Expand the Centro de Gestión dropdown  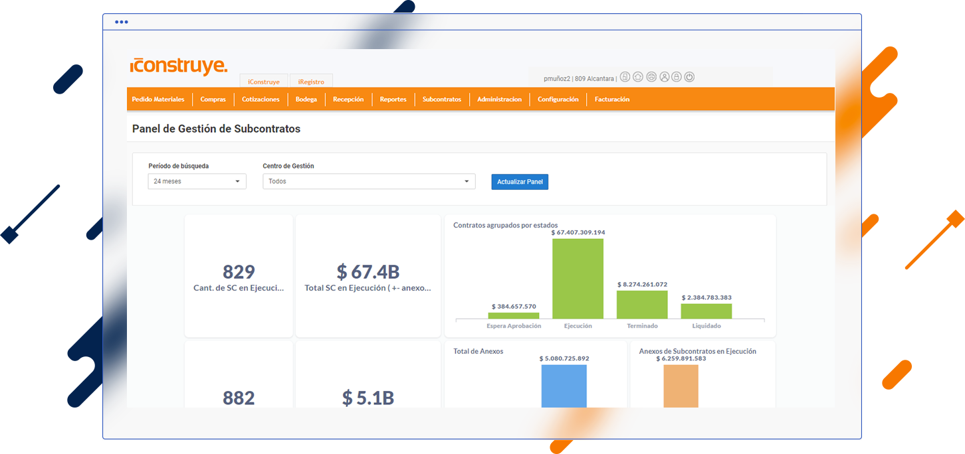point(369,181)
